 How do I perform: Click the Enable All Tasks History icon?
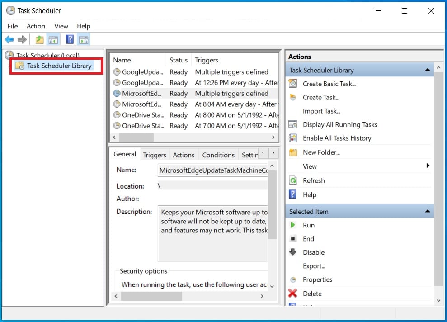pos(293,138)
